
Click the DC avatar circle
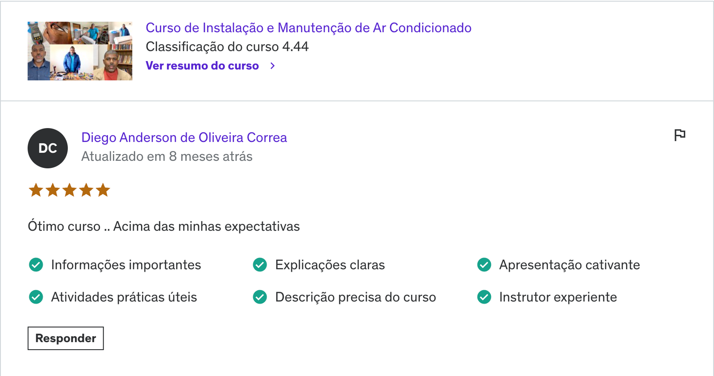[x=48, y=148]
